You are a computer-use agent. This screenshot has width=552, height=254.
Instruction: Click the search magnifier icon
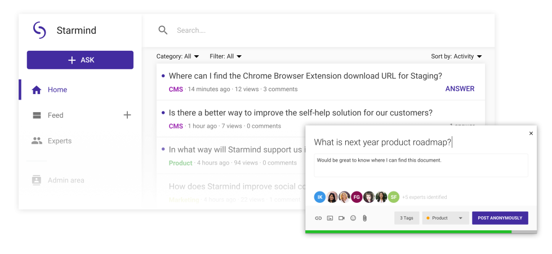coord(163,30)
